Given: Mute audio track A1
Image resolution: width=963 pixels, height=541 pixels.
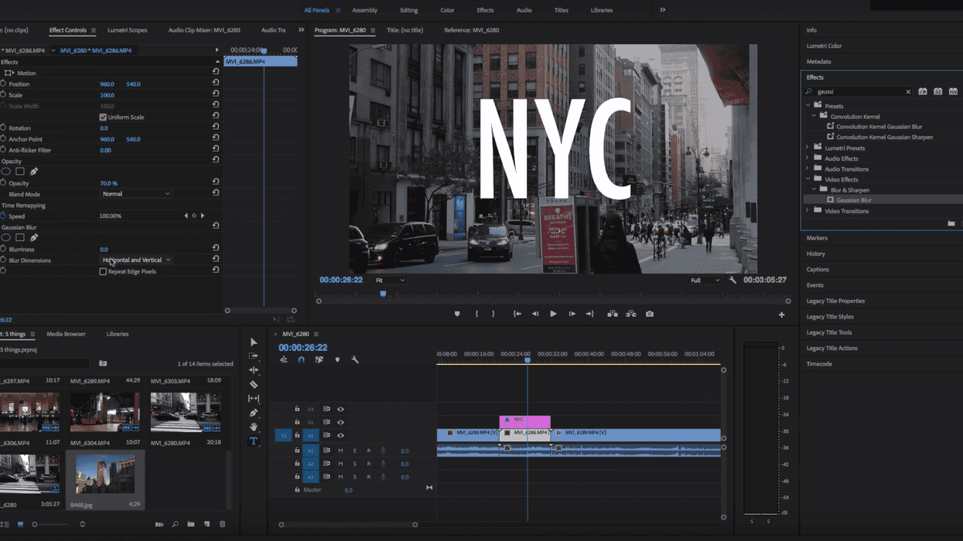Looking at the screenshot, I should coord(340,451).
